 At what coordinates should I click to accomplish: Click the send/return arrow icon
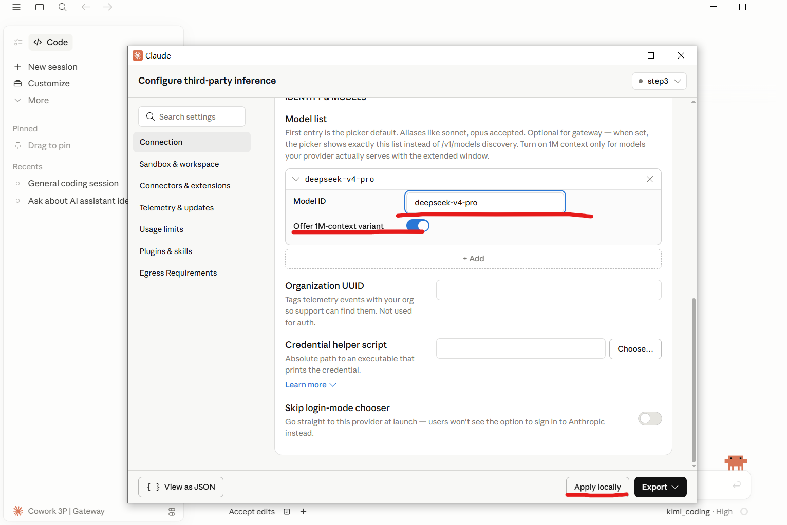pos(737,484)
